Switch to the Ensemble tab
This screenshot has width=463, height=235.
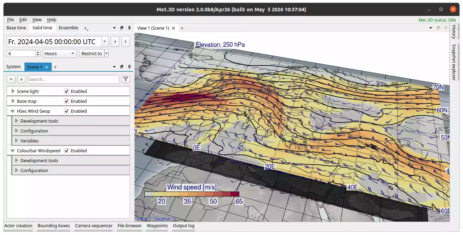(x=69, y=28)
